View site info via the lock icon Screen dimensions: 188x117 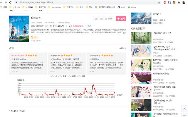tap(16, 2)
